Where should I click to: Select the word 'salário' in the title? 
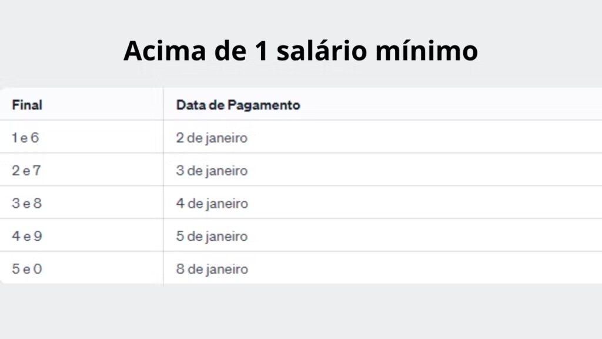point(322,51)
